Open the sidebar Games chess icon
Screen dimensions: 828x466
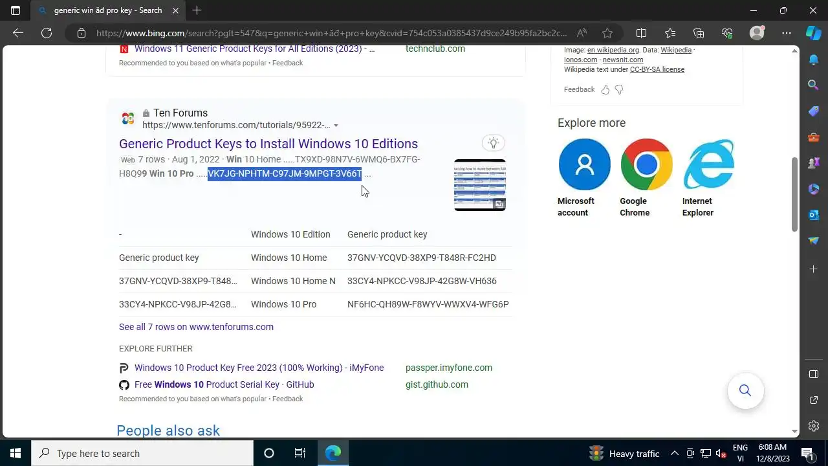click(x=814, y=162)
